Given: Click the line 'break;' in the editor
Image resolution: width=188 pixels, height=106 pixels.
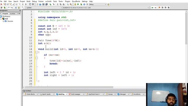Looking at the screenshot, I should [54, 64].
